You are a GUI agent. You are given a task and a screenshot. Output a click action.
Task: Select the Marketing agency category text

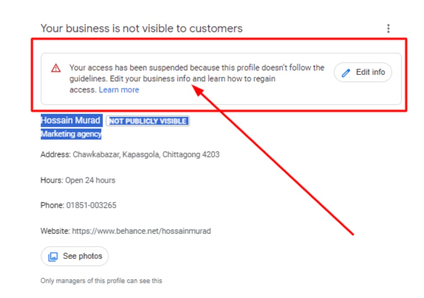click(x=71, y=134)
